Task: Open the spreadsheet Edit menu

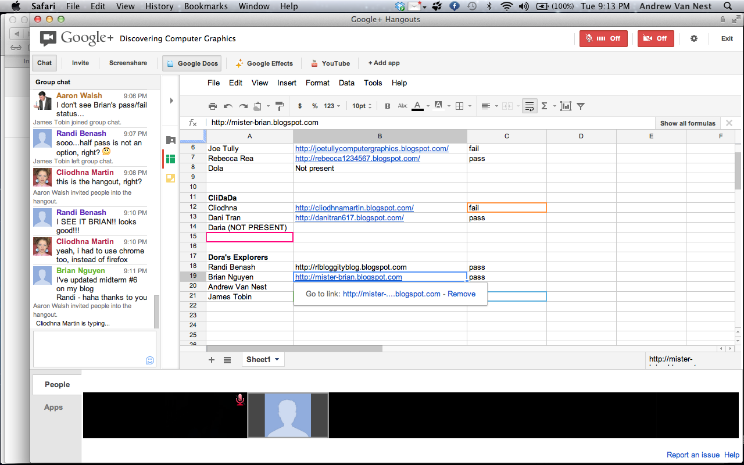Action: click(x=235, y=83)
